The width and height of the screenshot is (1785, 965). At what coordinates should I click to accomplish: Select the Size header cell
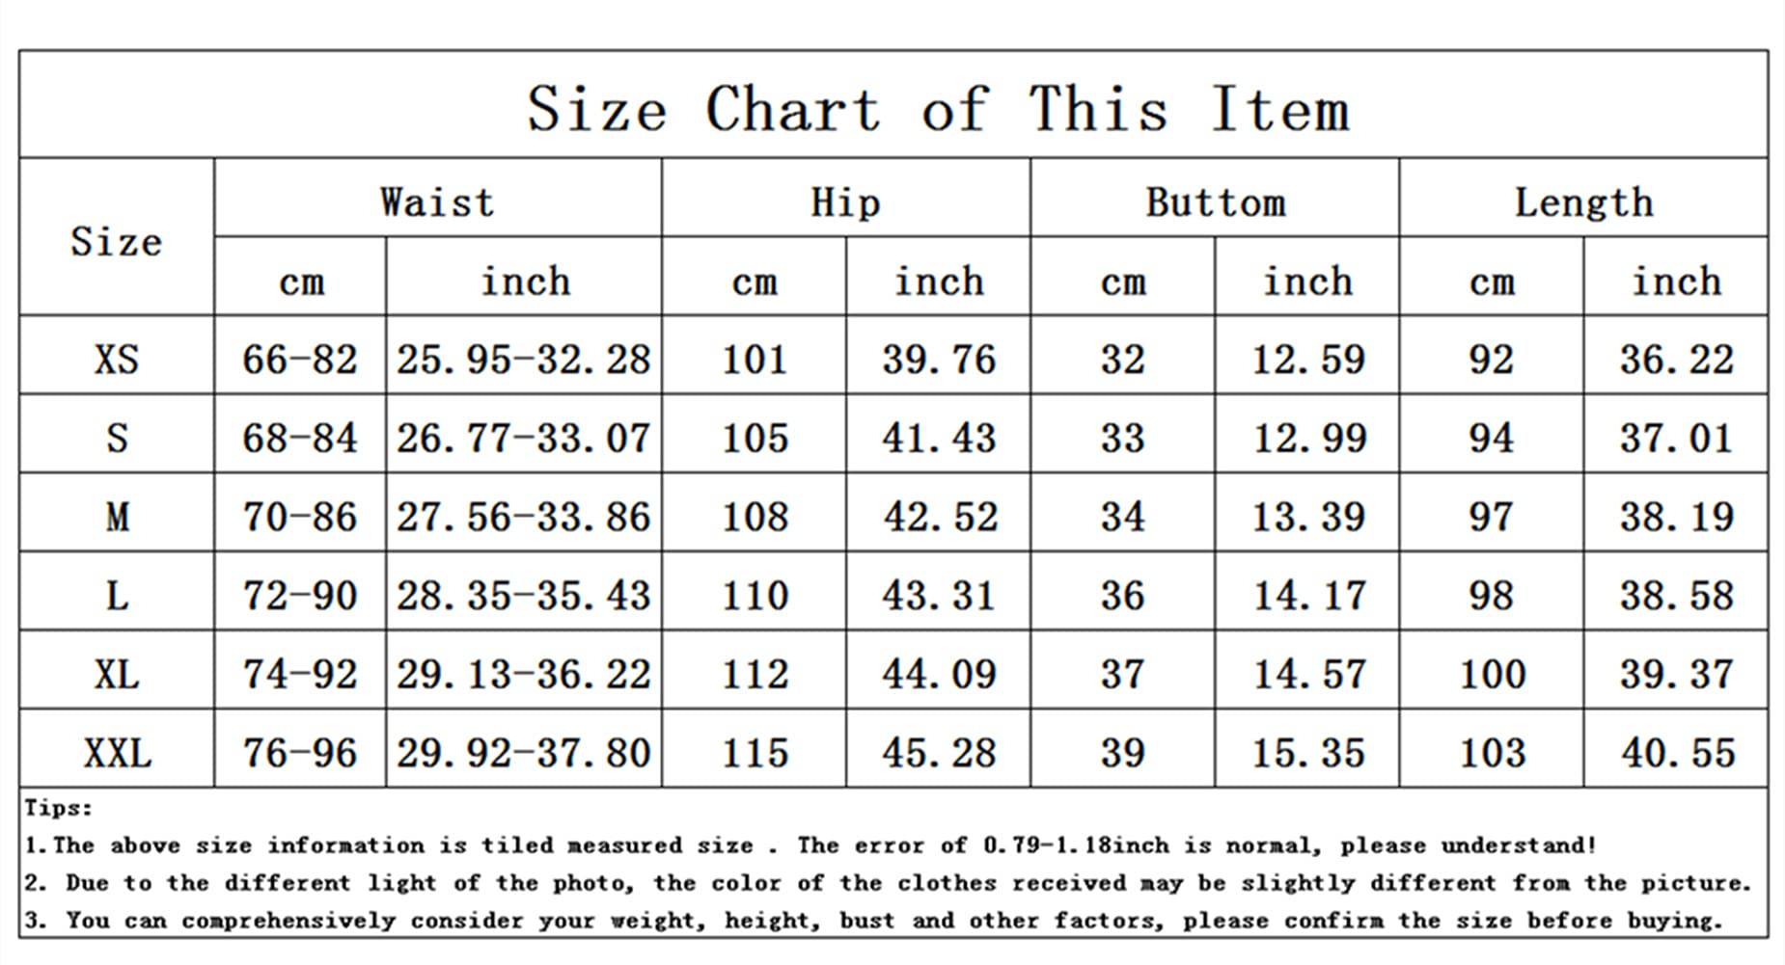[x=117, y=241]
